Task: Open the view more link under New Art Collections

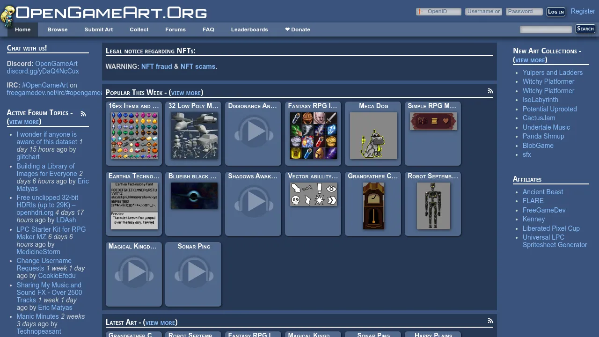Action: 529,60
